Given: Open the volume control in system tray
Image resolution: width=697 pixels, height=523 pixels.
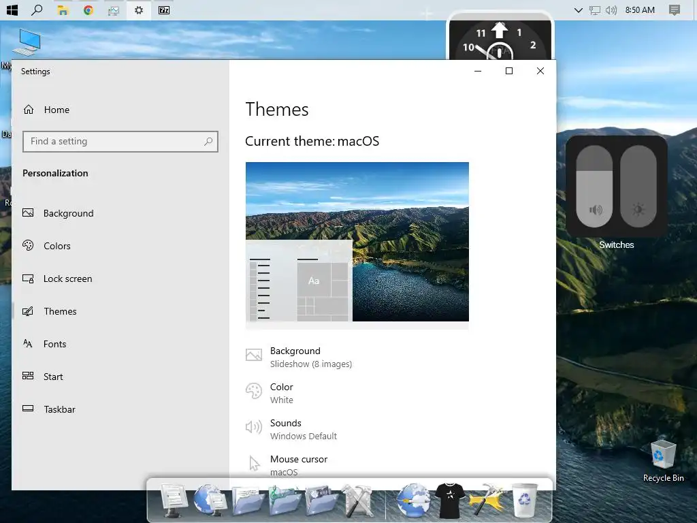Looking at the screenshot, I should pyautogui.click(x=611, y=10).
